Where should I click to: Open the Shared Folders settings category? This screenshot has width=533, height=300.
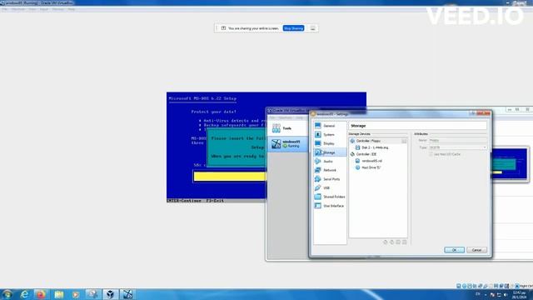[329, 197]
